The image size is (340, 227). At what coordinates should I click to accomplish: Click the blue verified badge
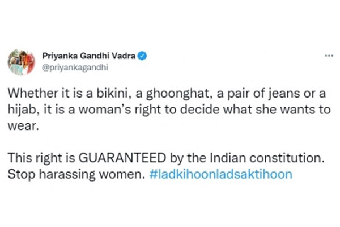(x=144, y=56)
